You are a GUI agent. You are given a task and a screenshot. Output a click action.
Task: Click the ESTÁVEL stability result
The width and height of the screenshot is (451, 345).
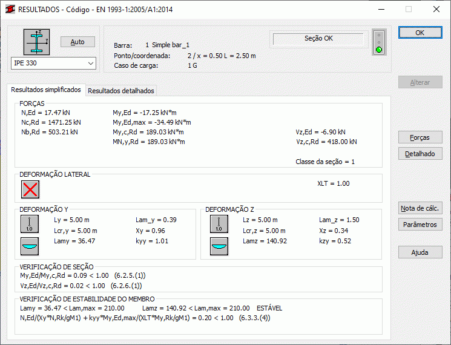(x=269, y=308)
